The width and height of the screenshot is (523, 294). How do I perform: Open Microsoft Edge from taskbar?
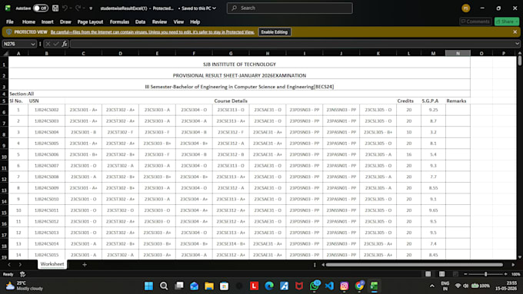[269, 286]
